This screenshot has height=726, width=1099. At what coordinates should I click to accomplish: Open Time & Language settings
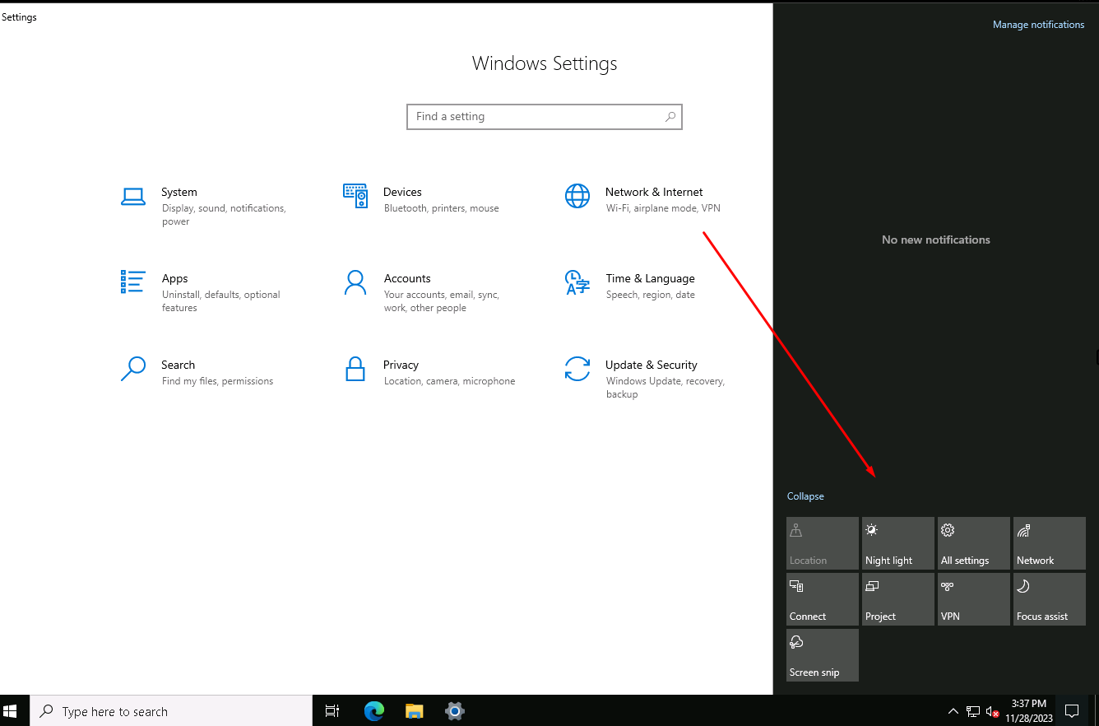pos(649,279)
